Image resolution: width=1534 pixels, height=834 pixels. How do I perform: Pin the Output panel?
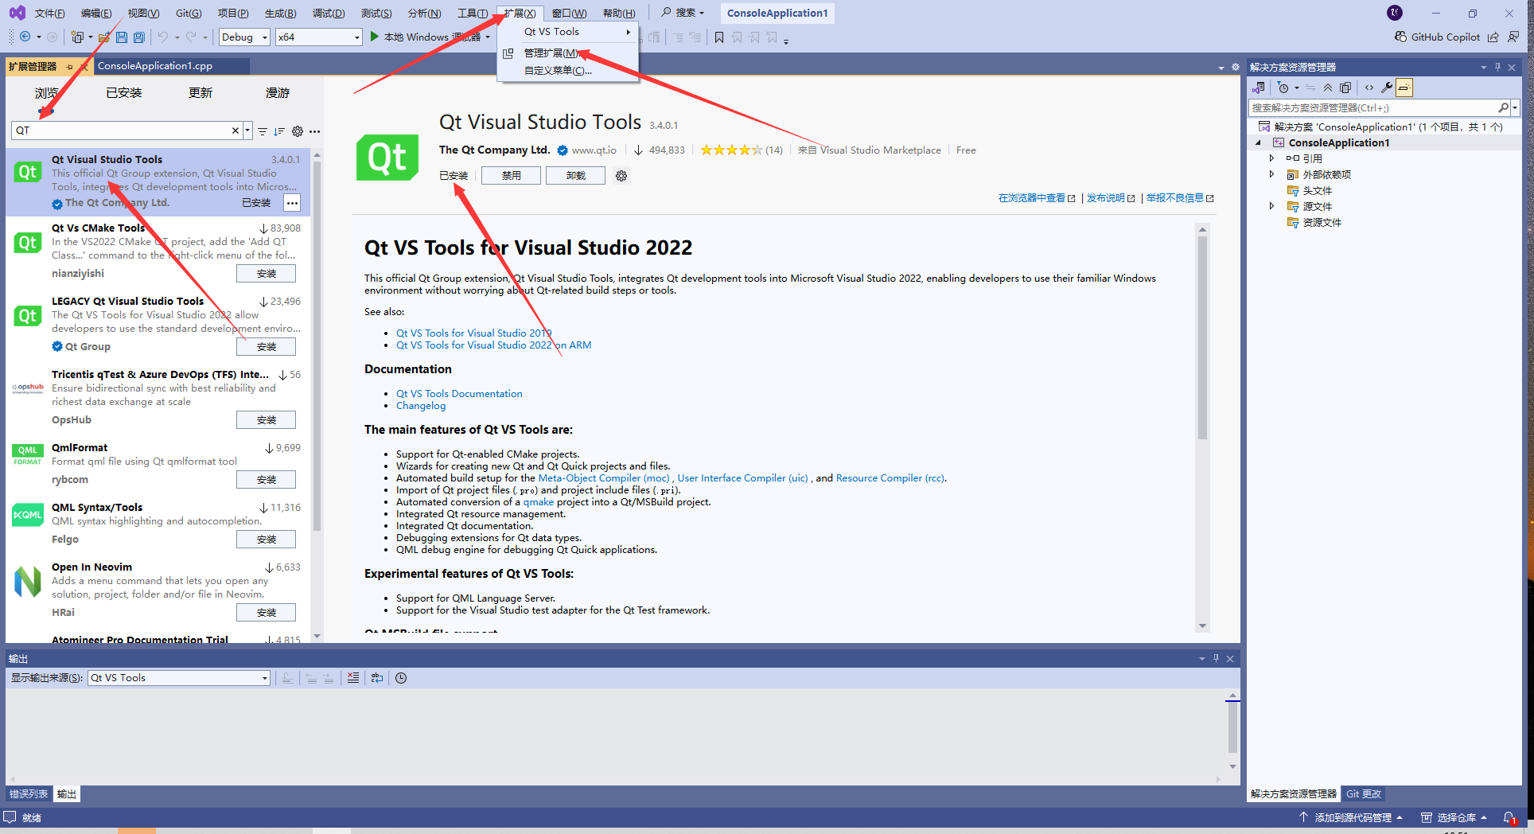[x=1216, y=658]
